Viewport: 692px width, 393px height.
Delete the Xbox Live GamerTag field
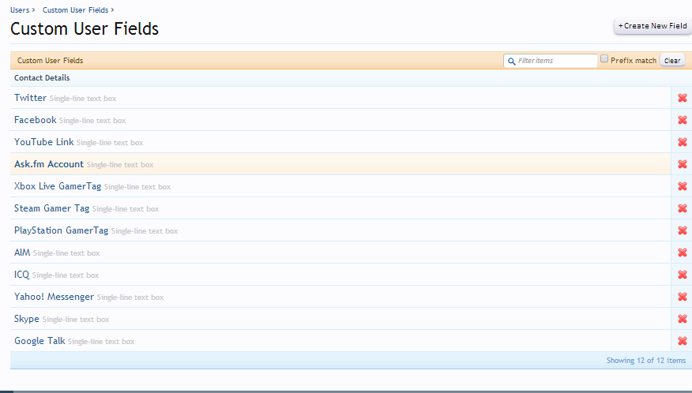[683, 186]
